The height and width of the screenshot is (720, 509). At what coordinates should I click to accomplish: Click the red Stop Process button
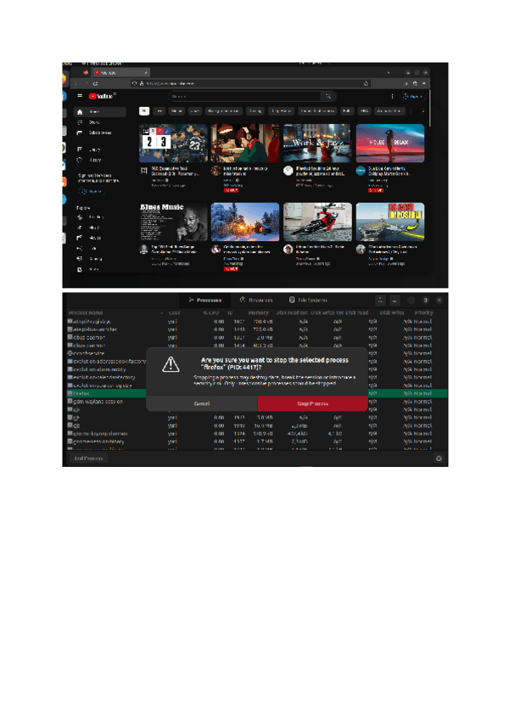tap(312, 403)
